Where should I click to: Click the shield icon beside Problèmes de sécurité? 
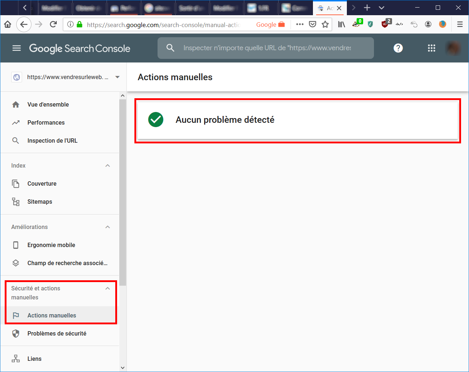(16, 333)
